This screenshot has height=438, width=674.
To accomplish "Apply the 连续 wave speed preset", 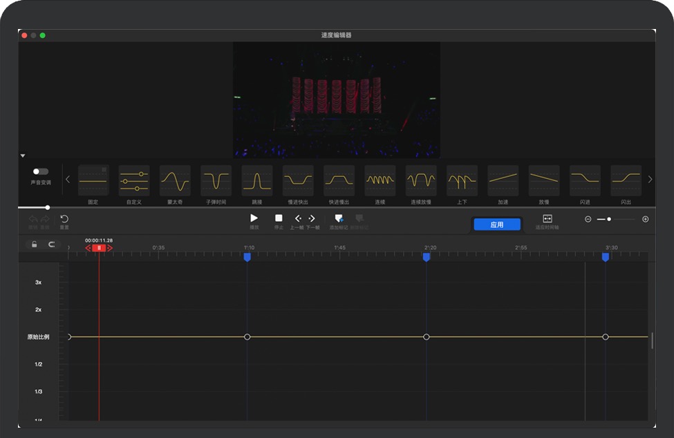I will point(380,181).
